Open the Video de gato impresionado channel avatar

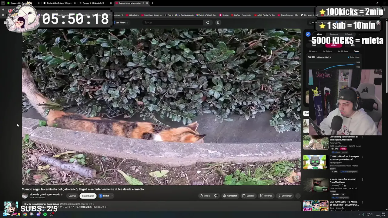[x=25, y=196]
